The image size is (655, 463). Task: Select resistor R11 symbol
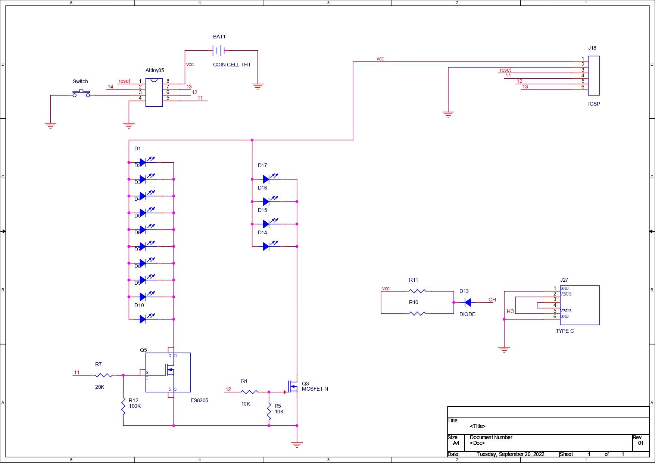coord(417,291)
